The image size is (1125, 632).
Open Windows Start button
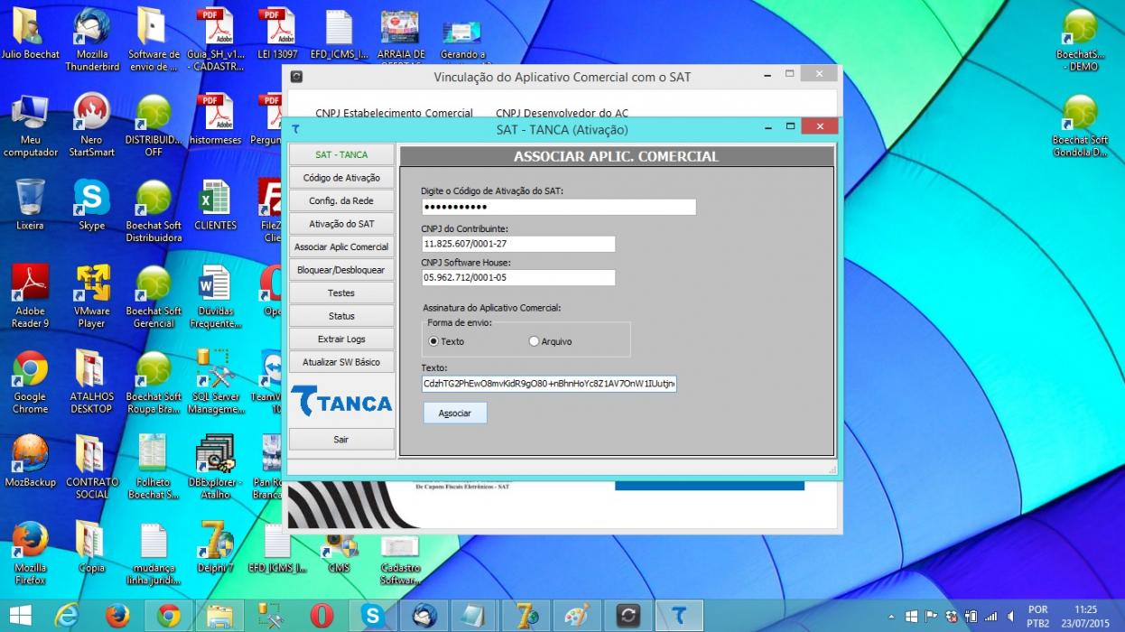(20, 616)
